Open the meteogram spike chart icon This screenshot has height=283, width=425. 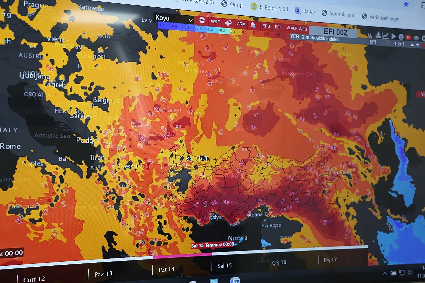point(370,36)
